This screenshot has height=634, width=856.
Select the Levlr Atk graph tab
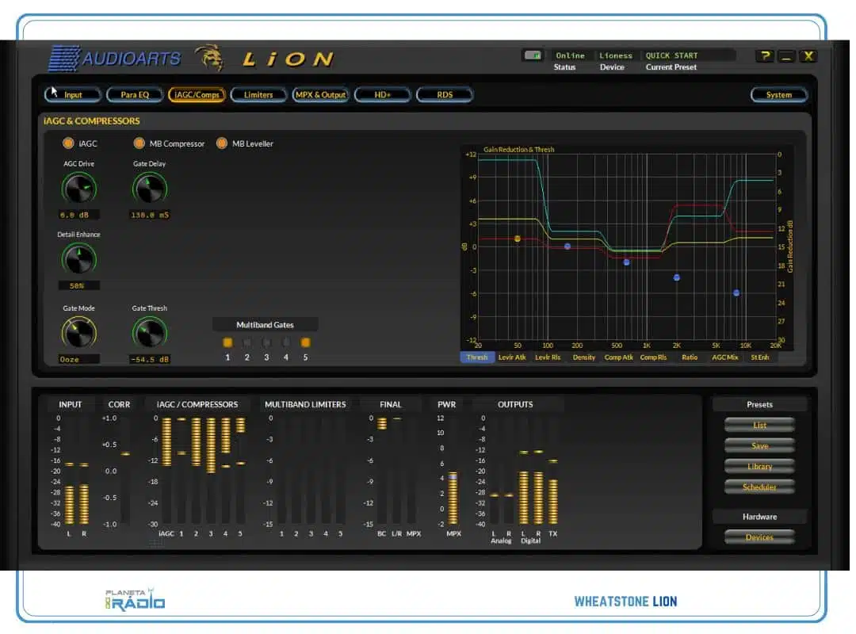click(512, 357)
